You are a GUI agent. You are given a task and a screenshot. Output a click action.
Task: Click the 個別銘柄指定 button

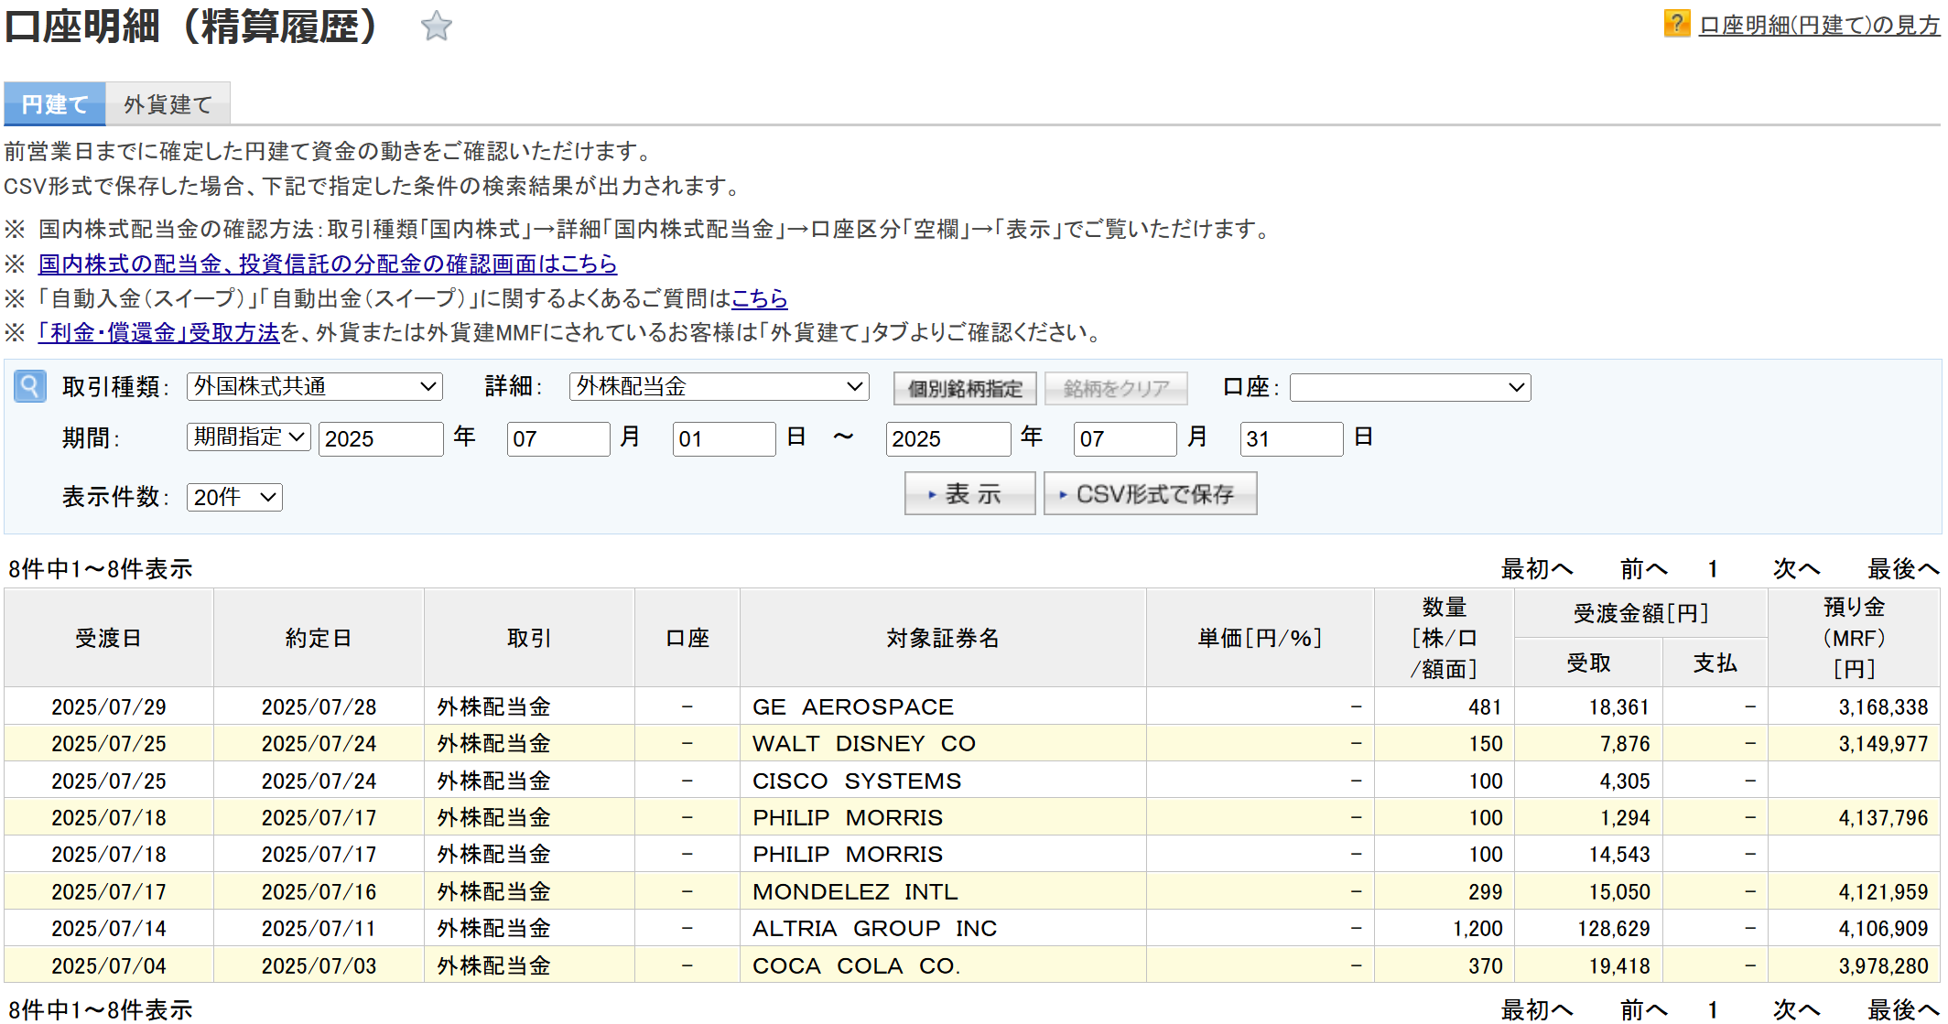point(965,388)
